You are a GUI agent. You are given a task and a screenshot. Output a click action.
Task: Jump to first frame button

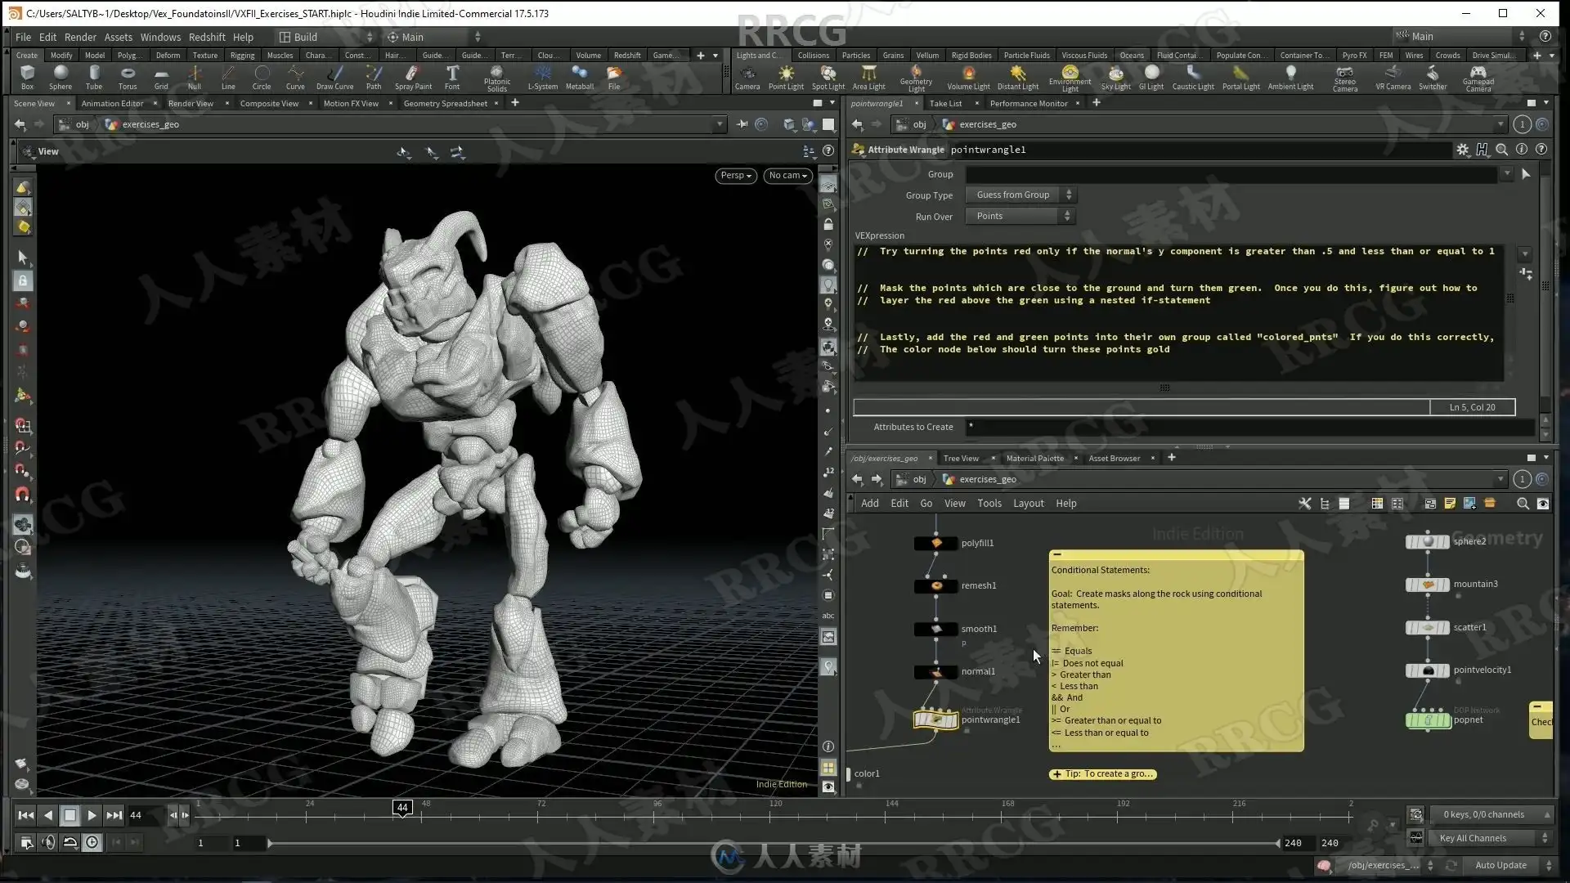[x=25, y=815]
